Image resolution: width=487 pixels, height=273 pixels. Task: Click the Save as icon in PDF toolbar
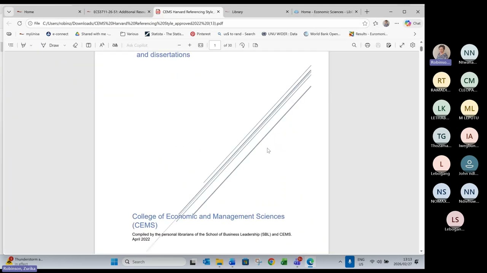click(x=389, y=45)
